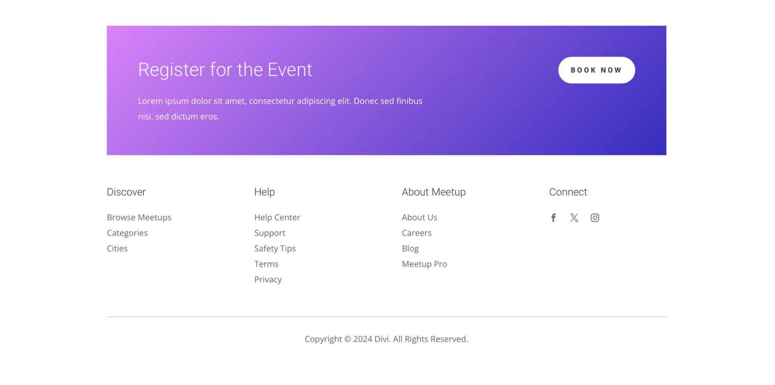
Task: Visit the Help Center
Action: [x=277, y=217]
